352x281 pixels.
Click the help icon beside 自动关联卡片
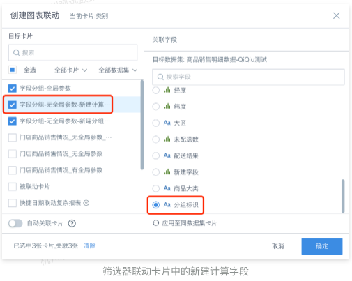click(x=72, y=223)
